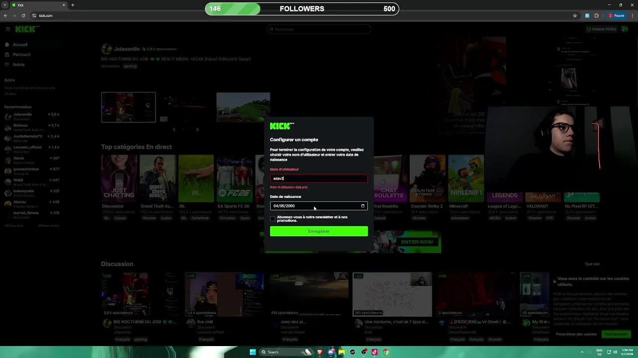Open TikTok app from the taskbar

[375, 352]
